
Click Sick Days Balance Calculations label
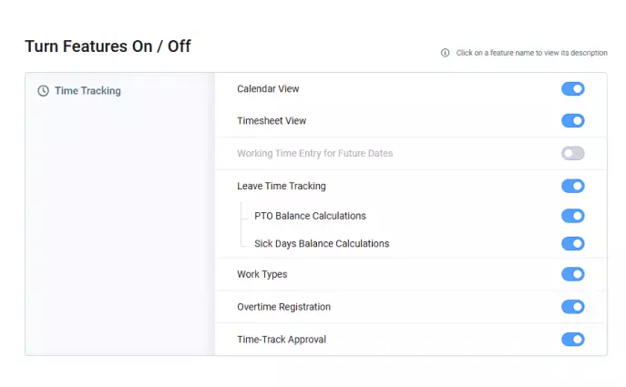point(322,244)
